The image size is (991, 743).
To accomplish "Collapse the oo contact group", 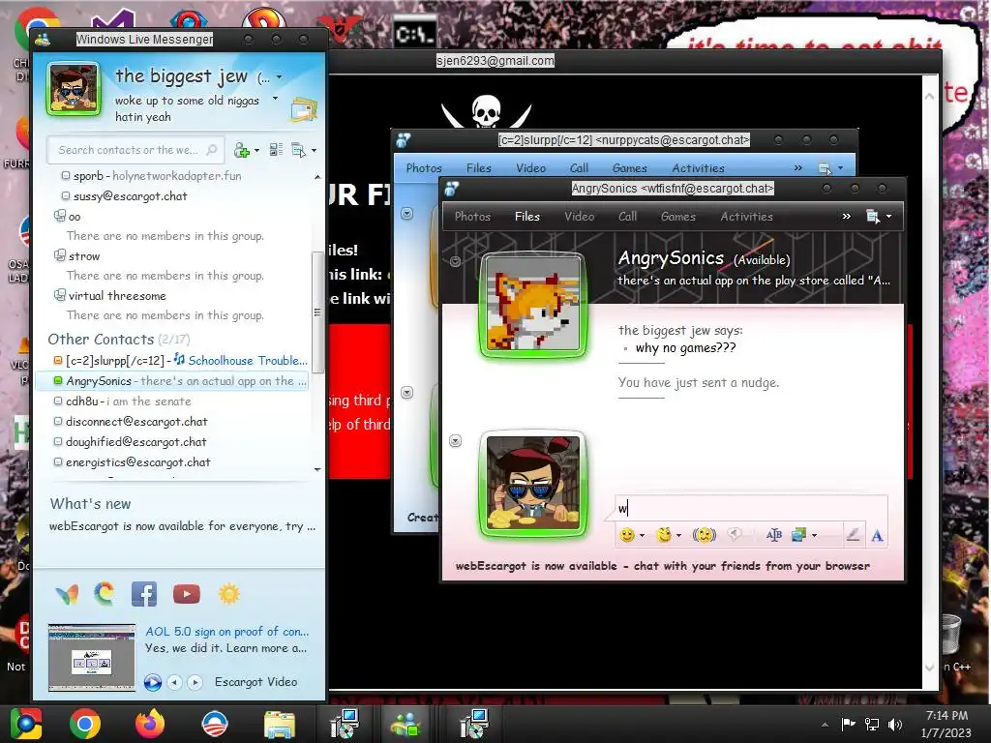I will [60, 216].
